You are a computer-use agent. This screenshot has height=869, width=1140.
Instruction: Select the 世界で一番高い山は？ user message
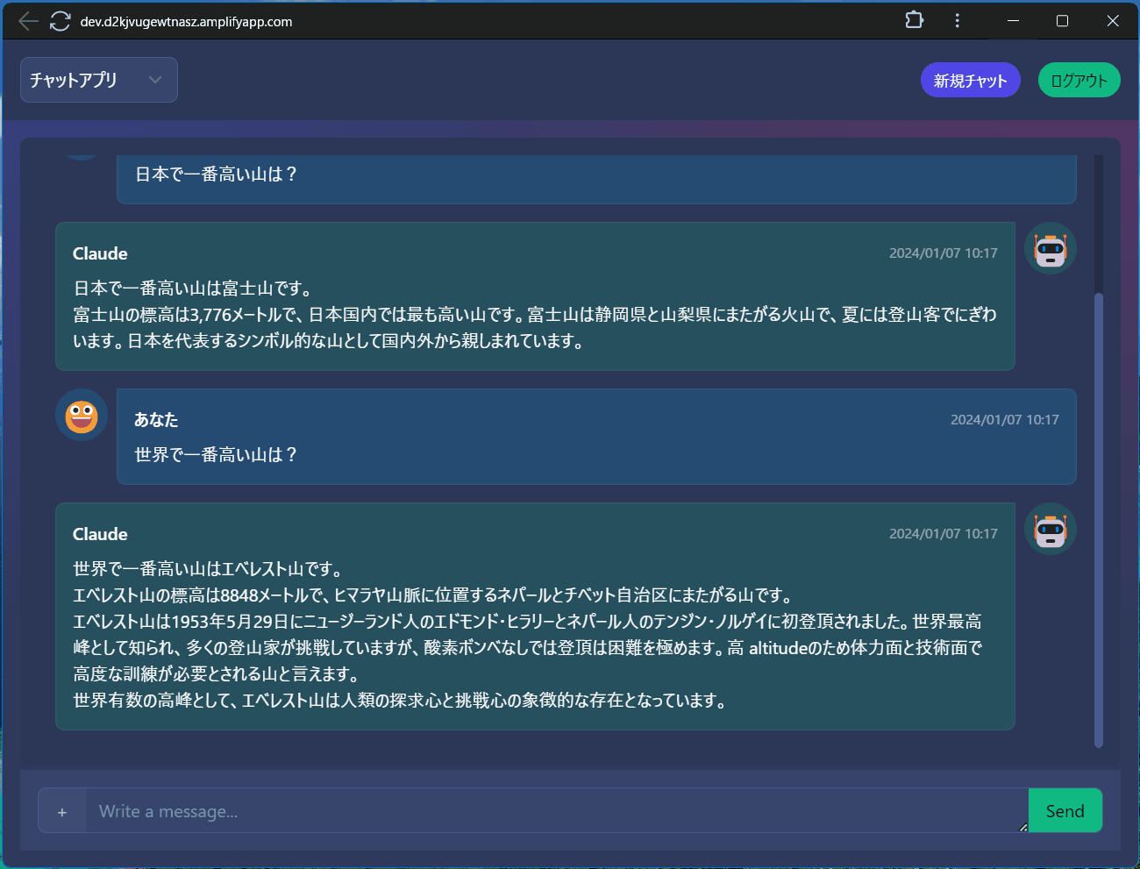[216, 454]
